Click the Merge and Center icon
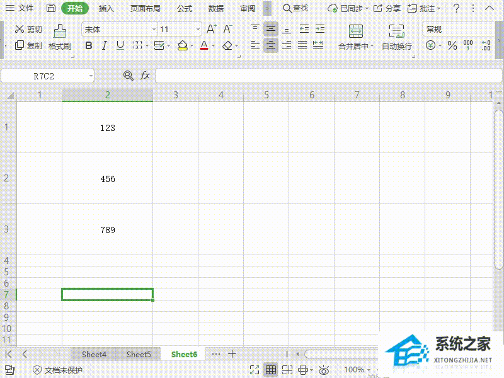The height and width of the screenshot is (378, 504). pyautogui.click(x=356, y=31)
